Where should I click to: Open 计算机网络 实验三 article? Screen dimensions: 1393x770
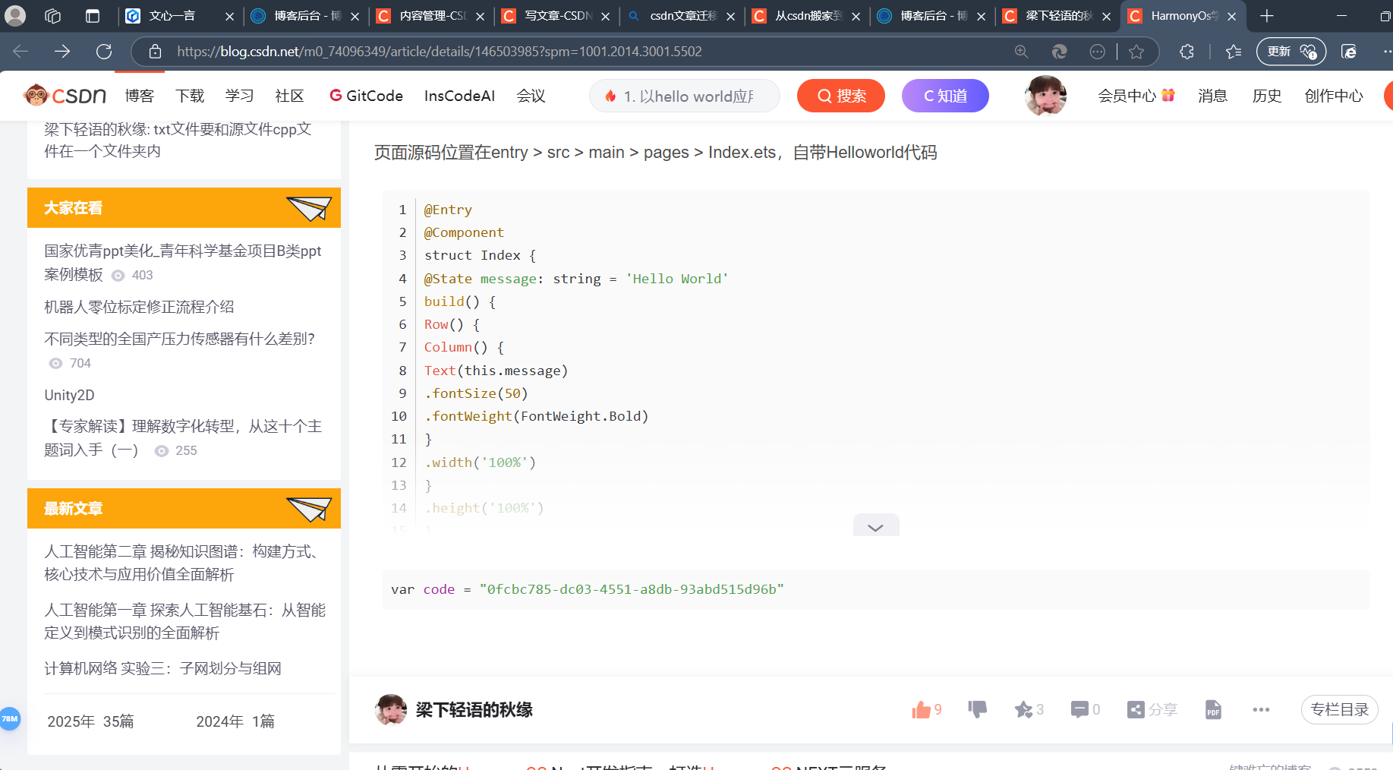(x=162, y=668)
